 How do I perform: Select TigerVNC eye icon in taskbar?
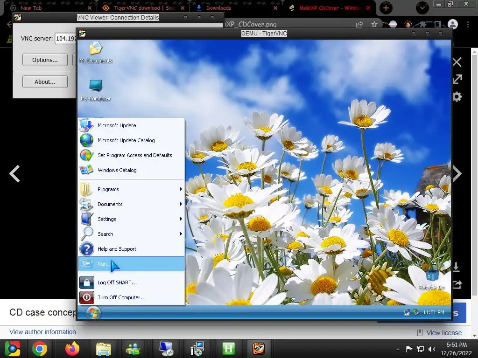[259, 349]
